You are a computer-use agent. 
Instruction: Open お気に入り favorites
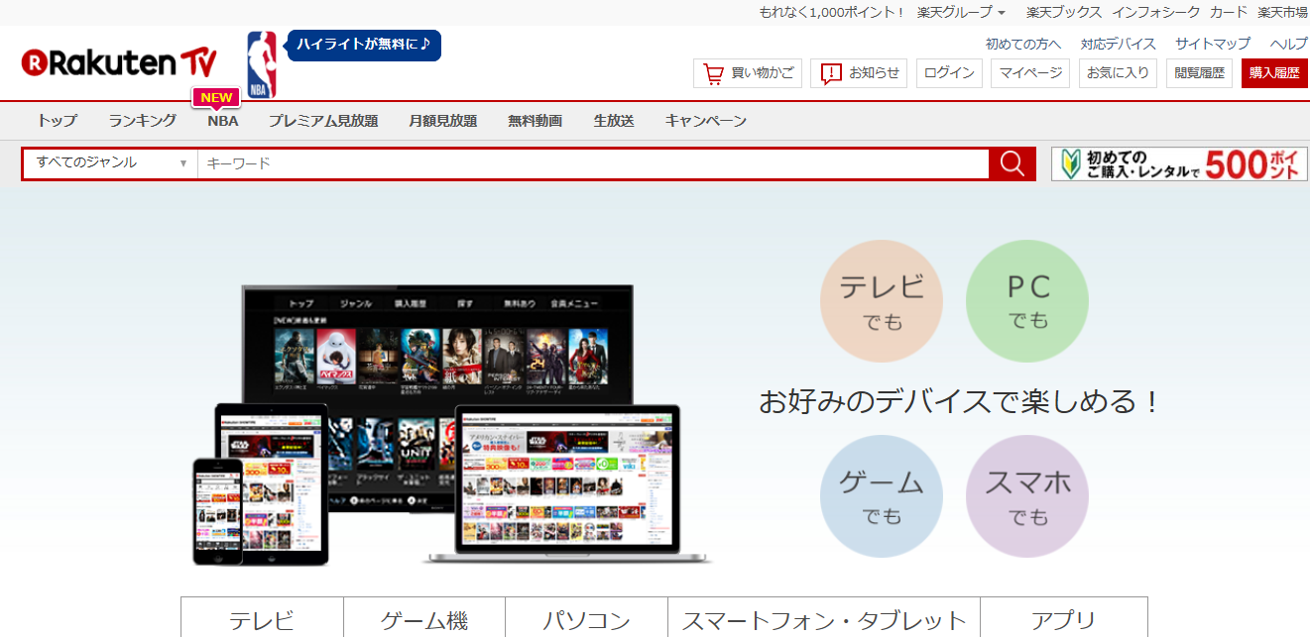pyautogui.click(x=1118, y=73)
